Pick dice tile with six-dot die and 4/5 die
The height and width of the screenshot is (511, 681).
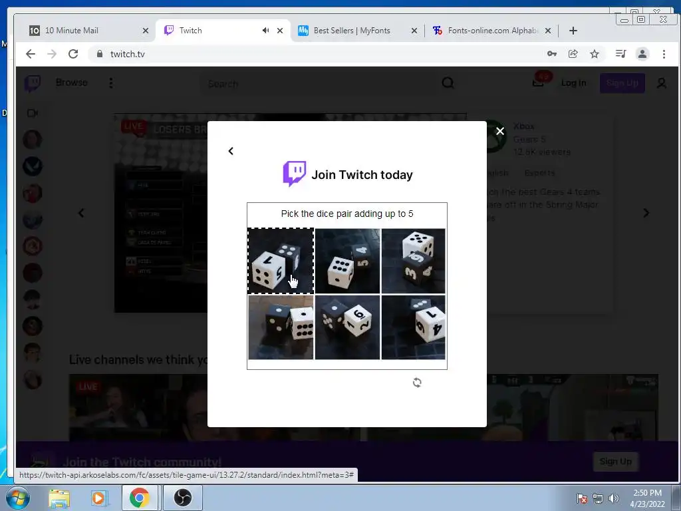click(x=347, y=261)
